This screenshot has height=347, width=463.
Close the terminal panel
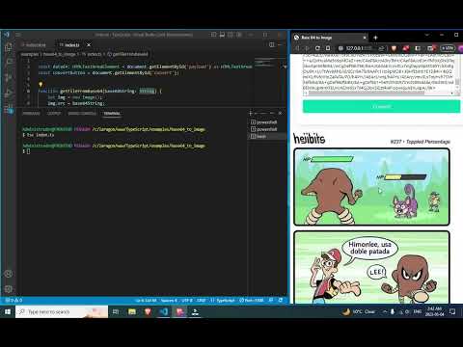[x=280, y=114]
